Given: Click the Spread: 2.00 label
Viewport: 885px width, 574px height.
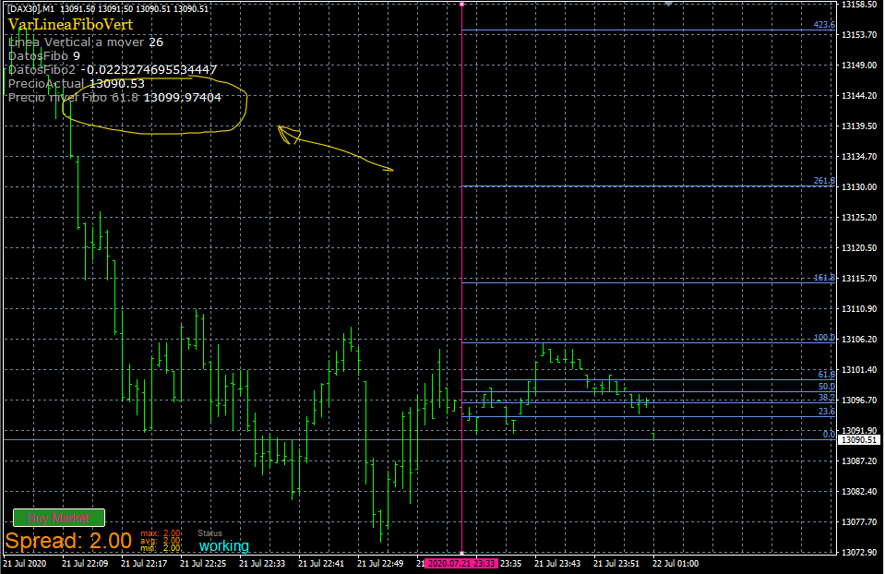Looking at the screenshot, I should coord(68,541).
